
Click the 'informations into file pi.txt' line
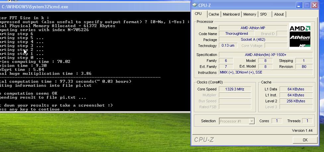coord(45,85)
